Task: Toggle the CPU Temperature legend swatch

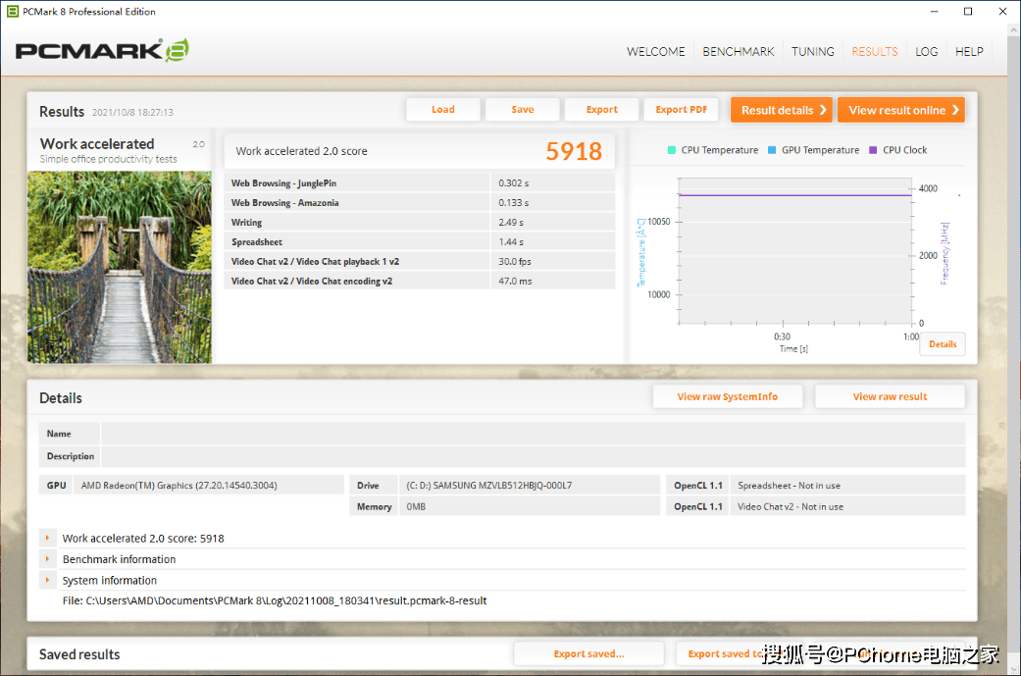Action: (x=671, y=150)
